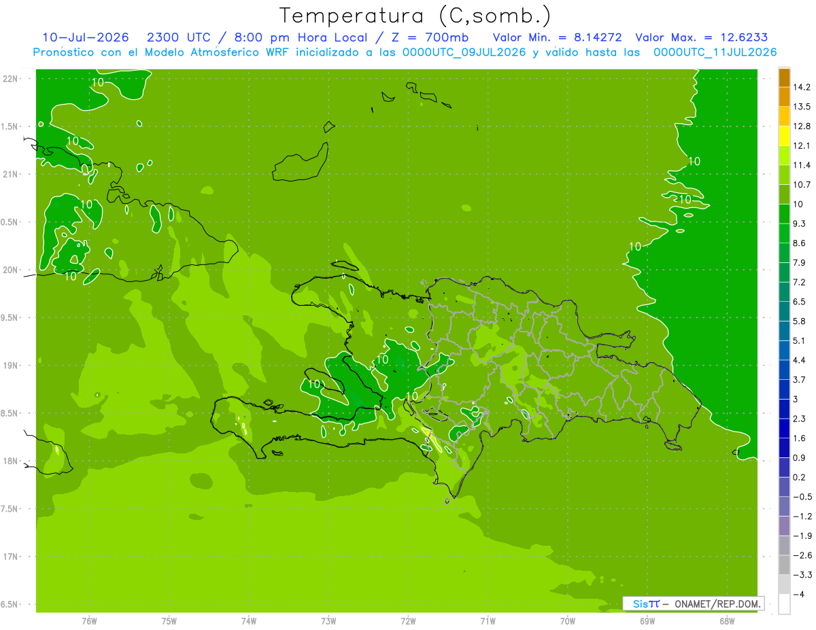This screenshot has height=630, width=816.
Task: Click the 'Valor Min. = 8.14272' value
Action: [558, 37]
